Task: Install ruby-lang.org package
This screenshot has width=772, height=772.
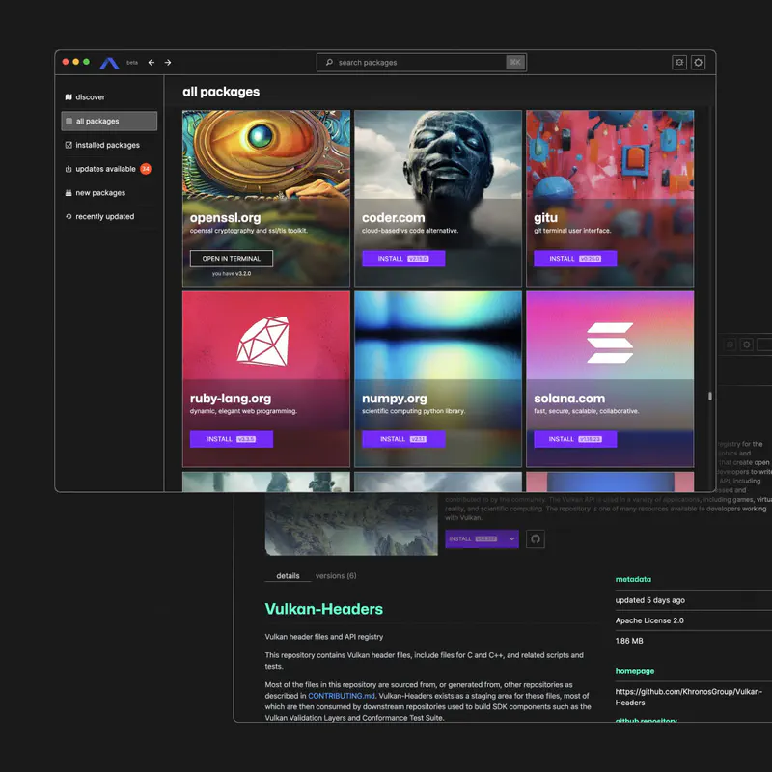Action: pyautogui.click(x=232, y=439)
